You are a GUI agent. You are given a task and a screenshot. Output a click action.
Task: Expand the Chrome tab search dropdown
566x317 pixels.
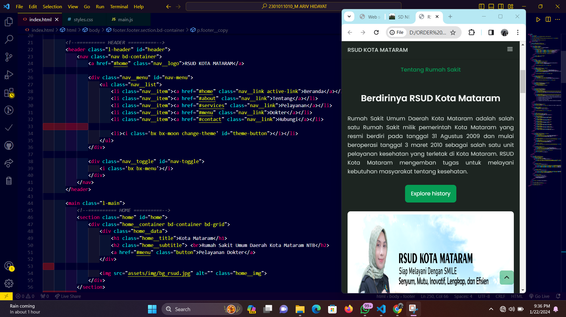click(x=349, y=16)
